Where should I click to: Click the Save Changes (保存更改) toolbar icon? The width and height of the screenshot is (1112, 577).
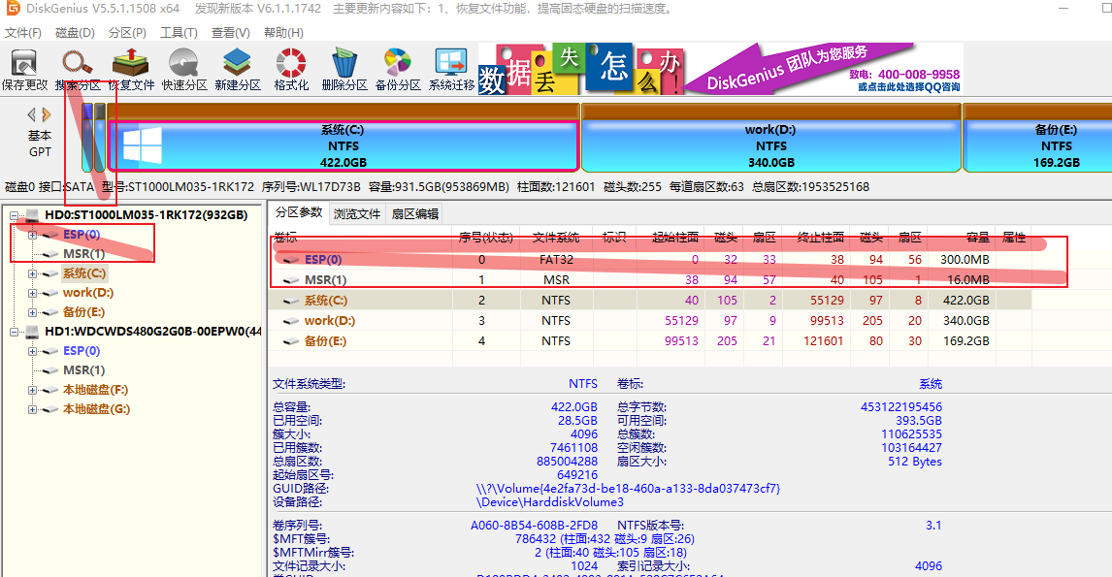point(24,70)
